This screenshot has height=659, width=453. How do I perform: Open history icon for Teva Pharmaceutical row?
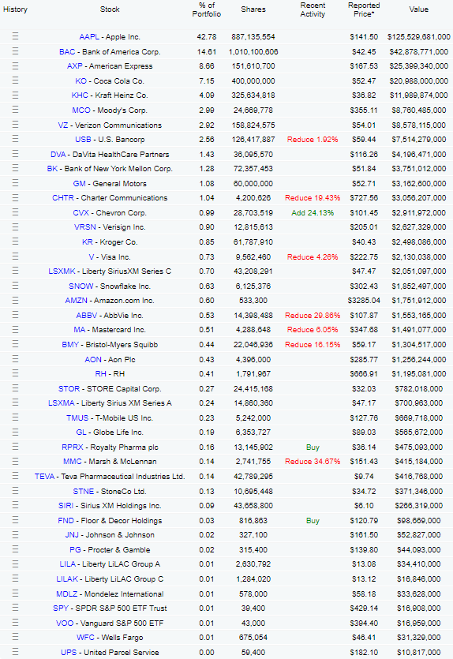[16, 476]
